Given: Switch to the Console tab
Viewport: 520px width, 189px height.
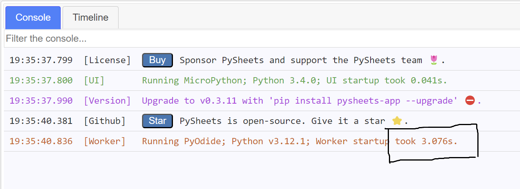Looking at the screenshot, I should [33, 18].
